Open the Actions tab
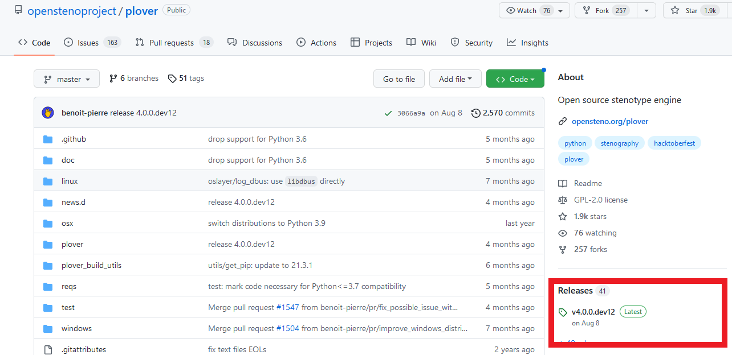The image size is (732, 355). point(316,43)
